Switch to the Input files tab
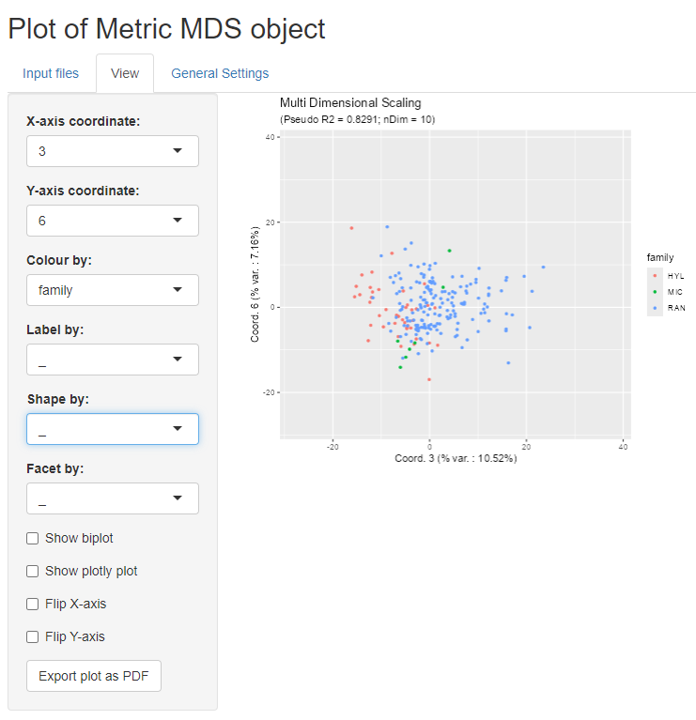The width and height of the screenshot is (696, 720). (51, 73)
